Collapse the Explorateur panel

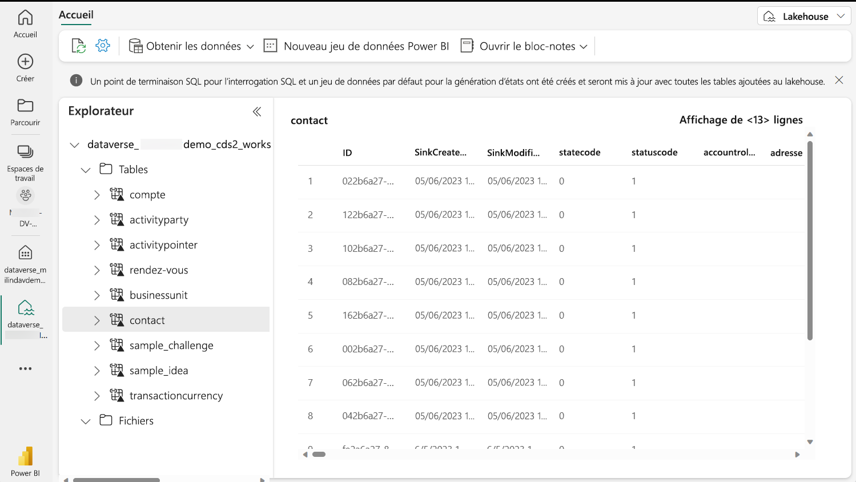coord(257,111)
